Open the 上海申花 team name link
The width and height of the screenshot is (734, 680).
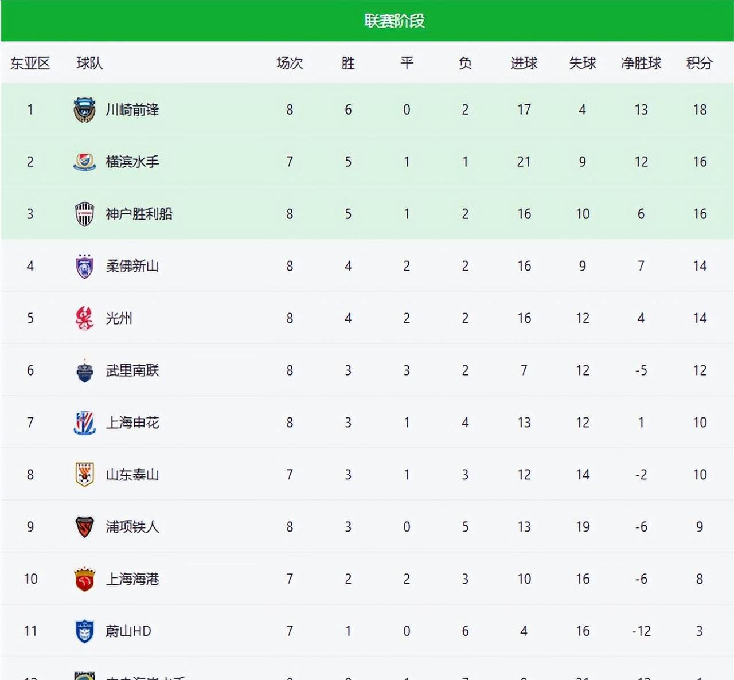pyautogui.click(x=132, y=423)
